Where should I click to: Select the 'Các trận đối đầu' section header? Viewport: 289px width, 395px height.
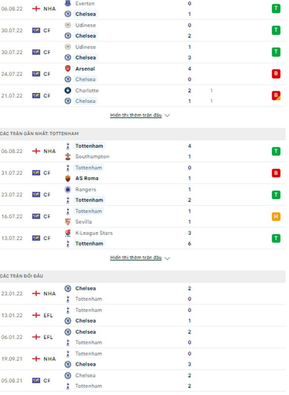21,276
